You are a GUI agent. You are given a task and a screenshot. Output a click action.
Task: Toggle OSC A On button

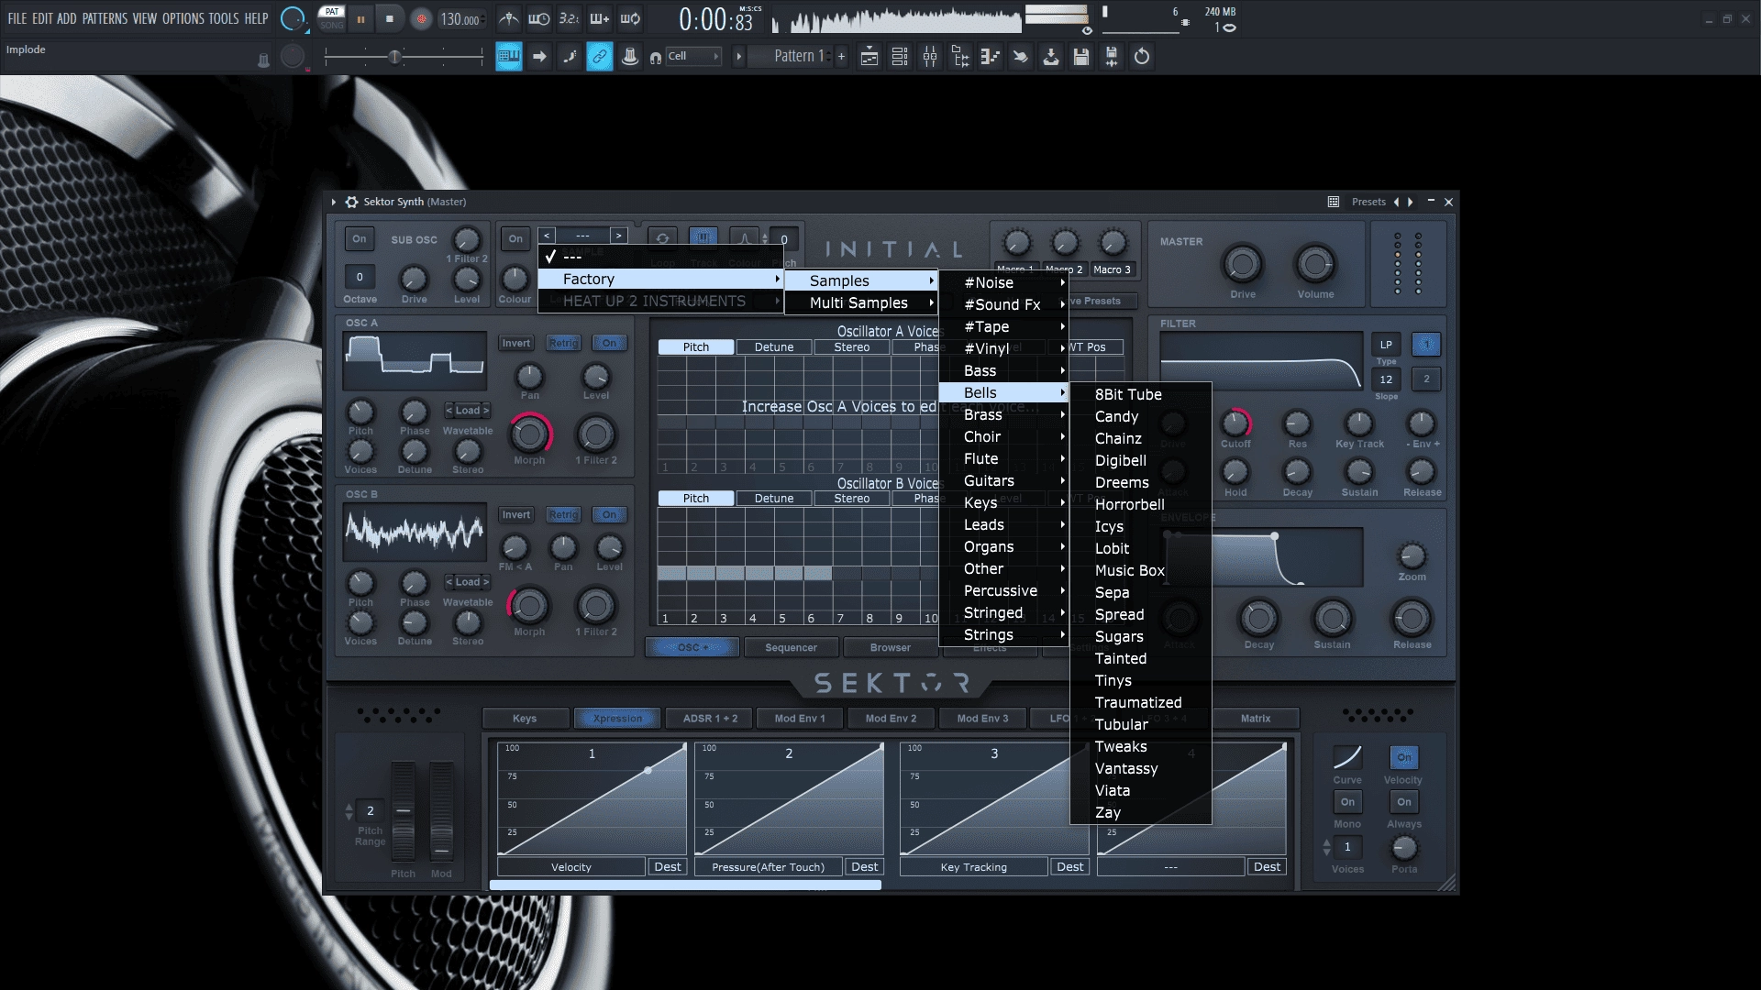609,343
